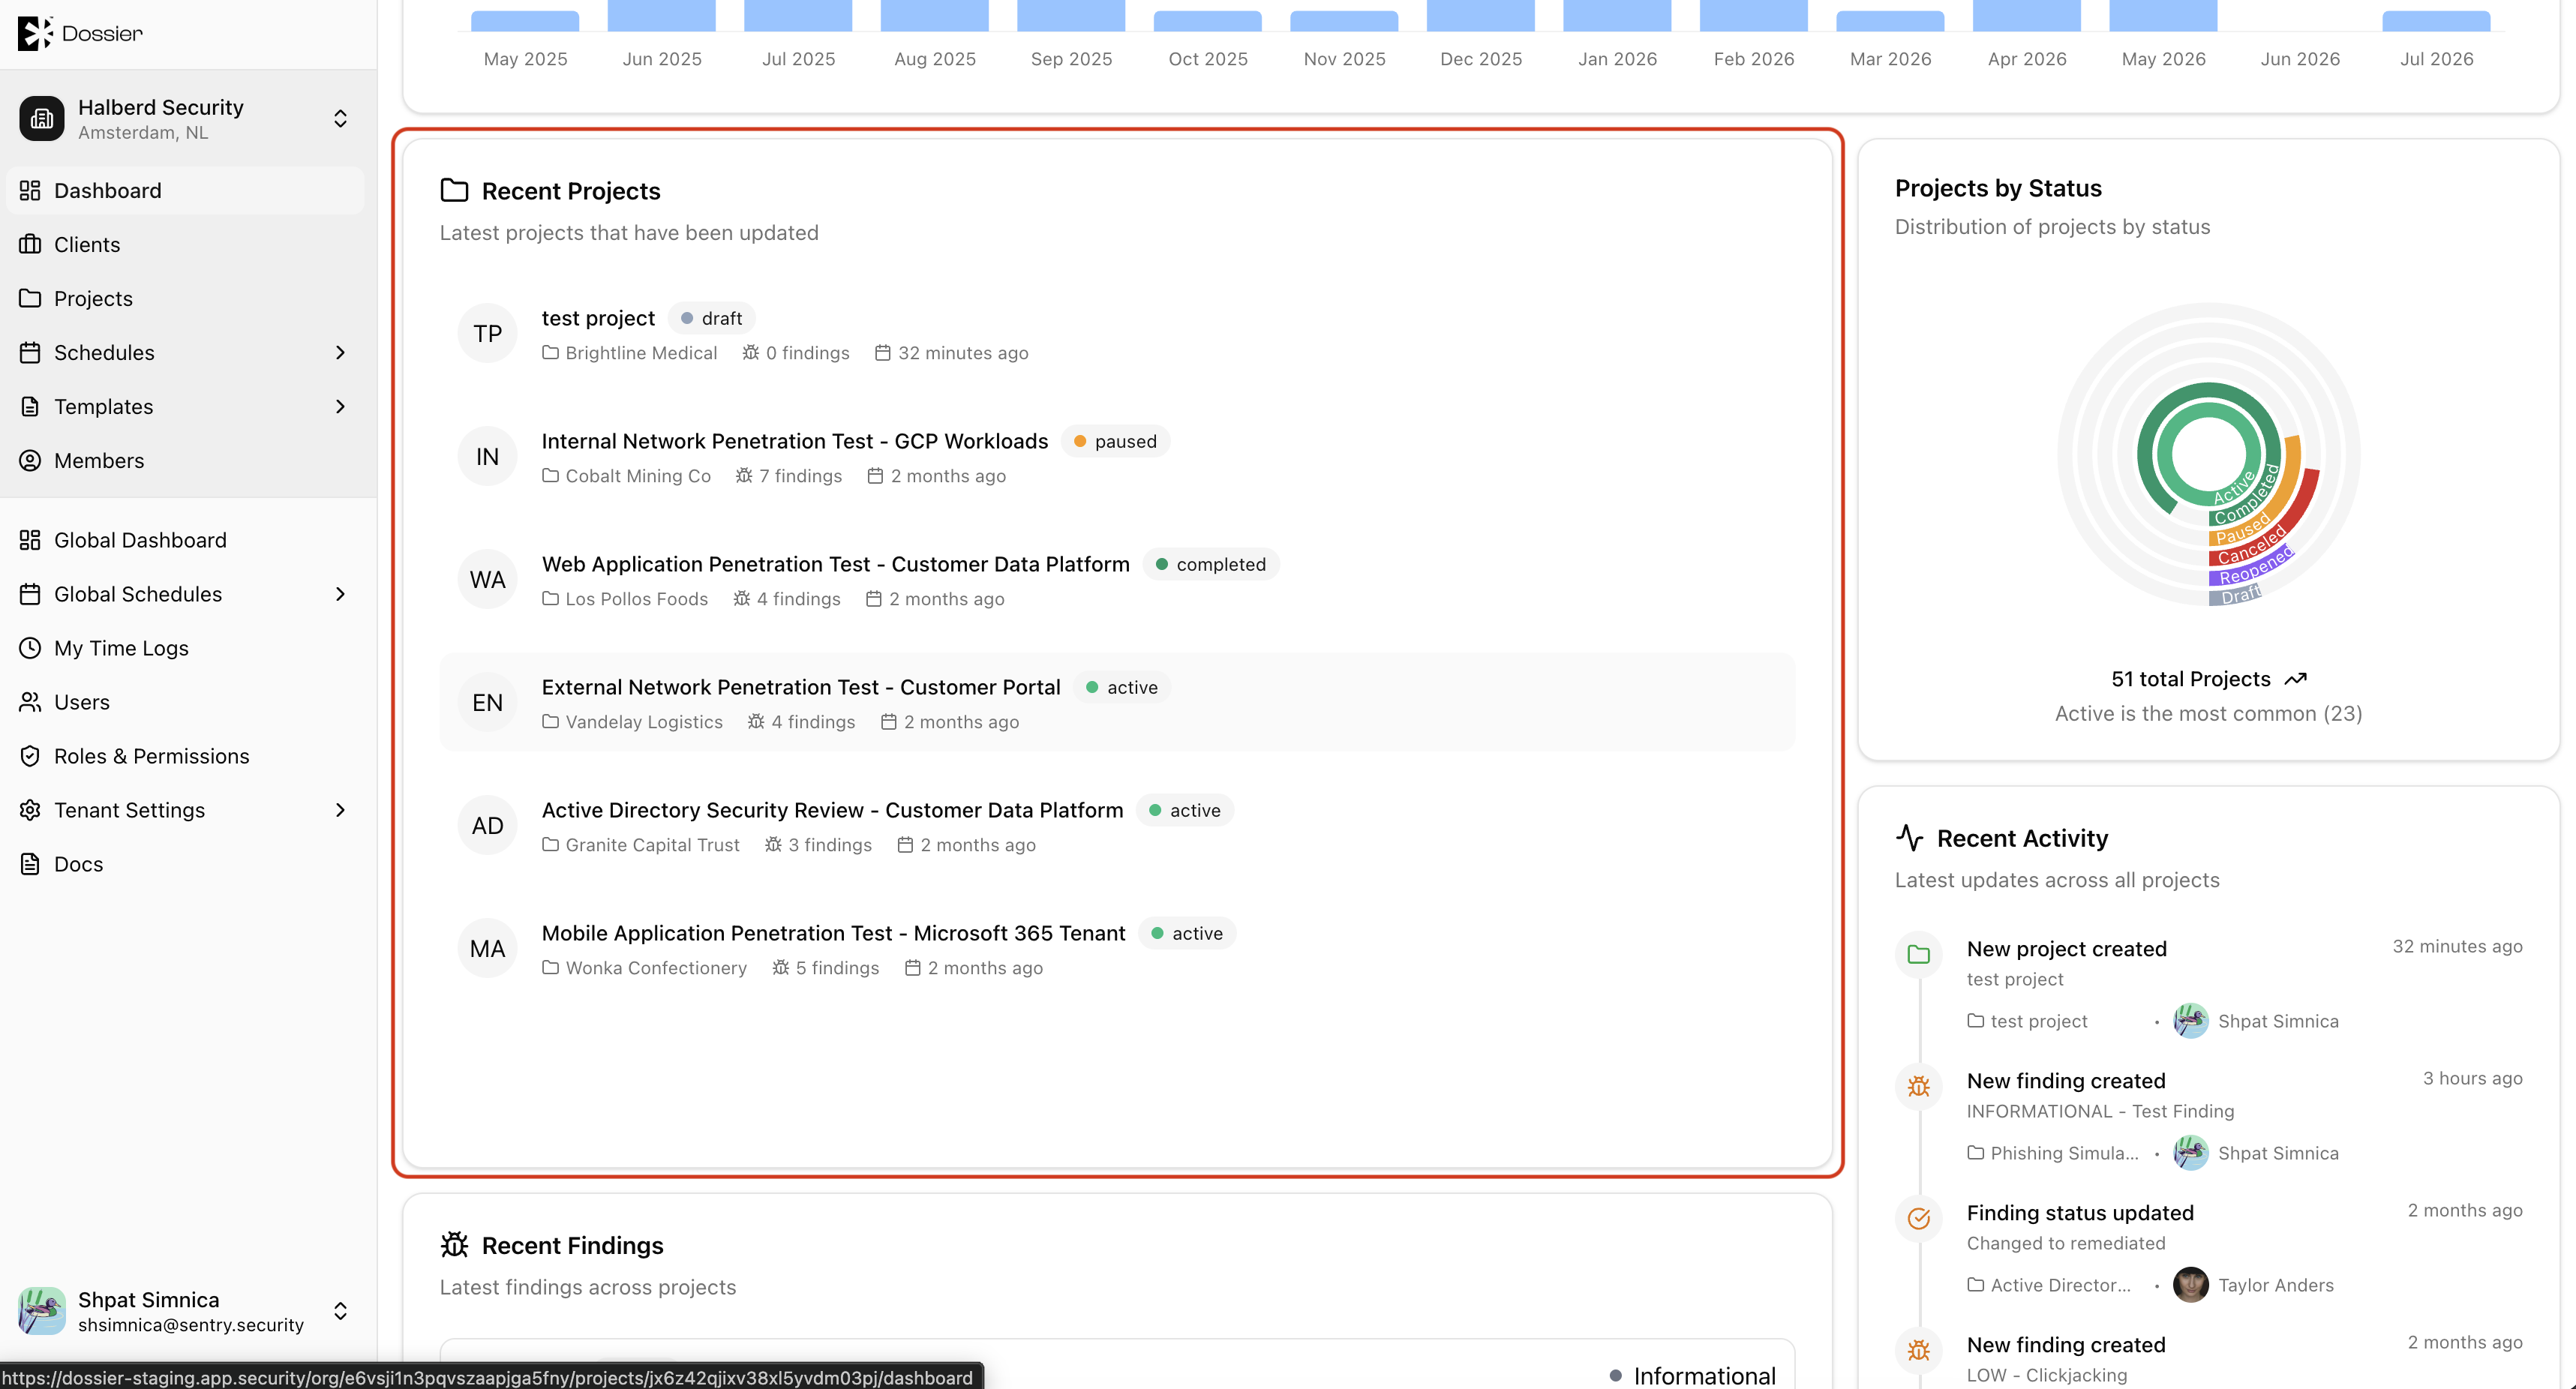This screenshot has height=1389, width=2576.
Task: Expand the Schedules submenu chevron
Action: (340, 352)
